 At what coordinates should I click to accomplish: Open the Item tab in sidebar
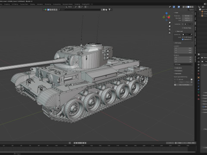195,14
